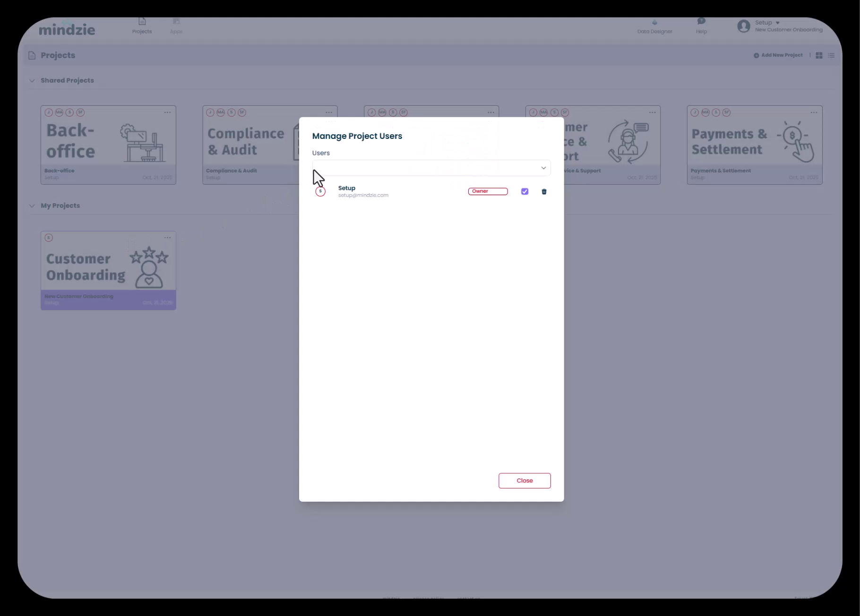Screen dimensions: 860x616
Task: Toggle the Setup user's owner checkbox
Action: 525,191
